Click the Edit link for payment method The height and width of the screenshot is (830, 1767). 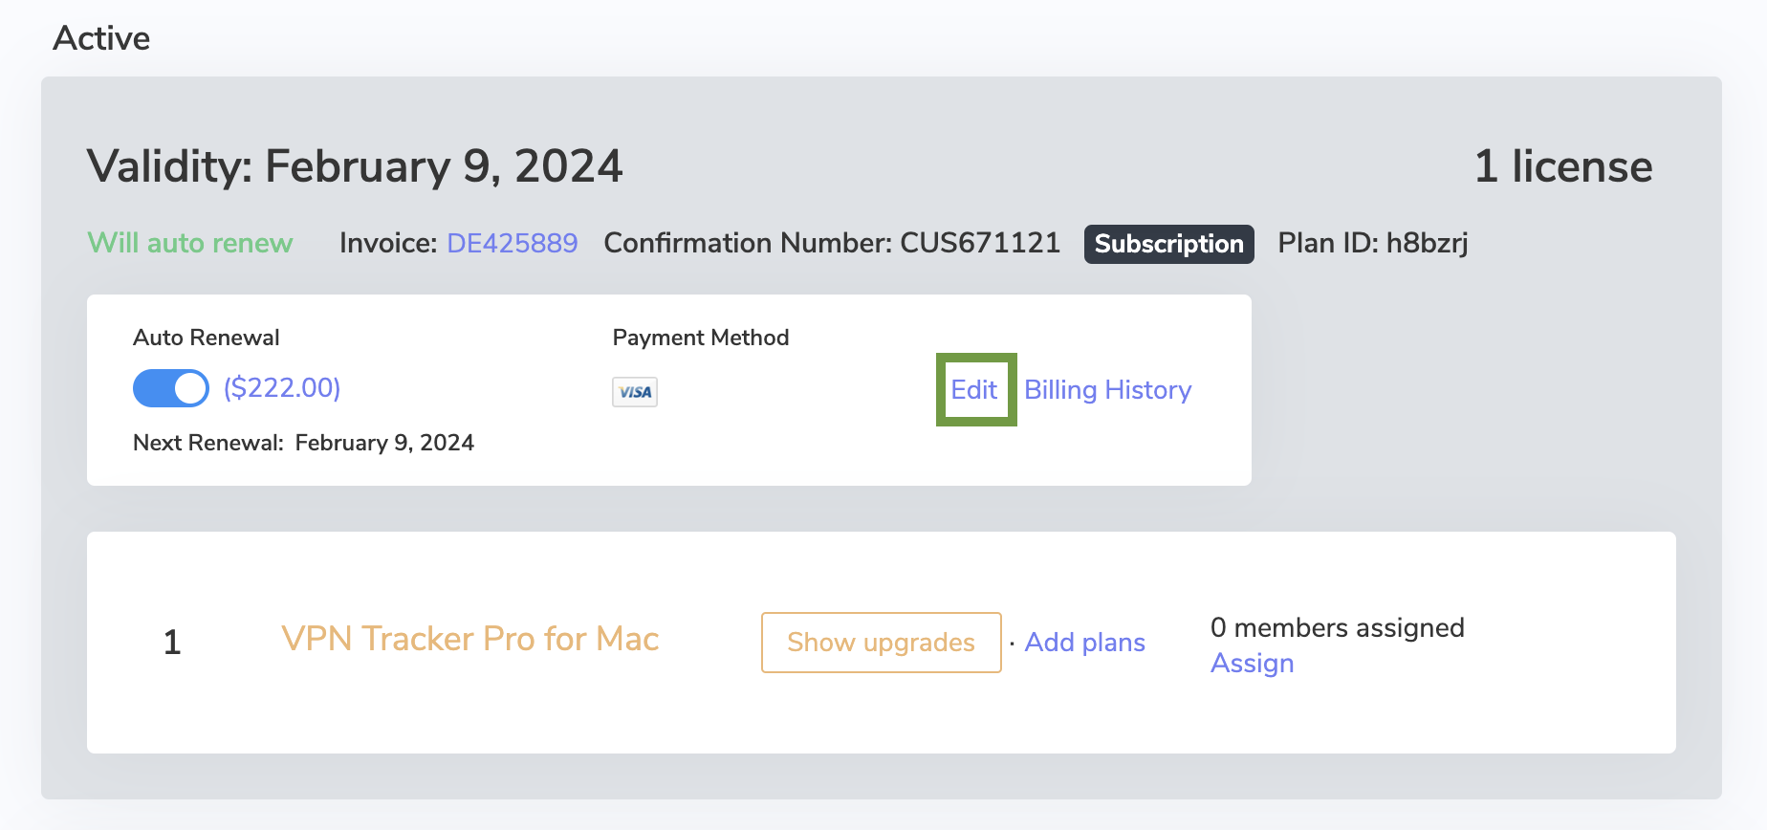[x=975, y=389]
